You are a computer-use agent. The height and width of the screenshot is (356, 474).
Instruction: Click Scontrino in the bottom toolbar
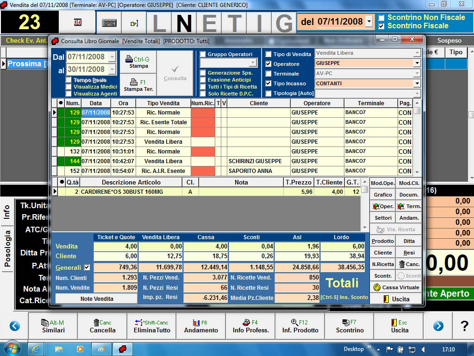pos(349,326)
